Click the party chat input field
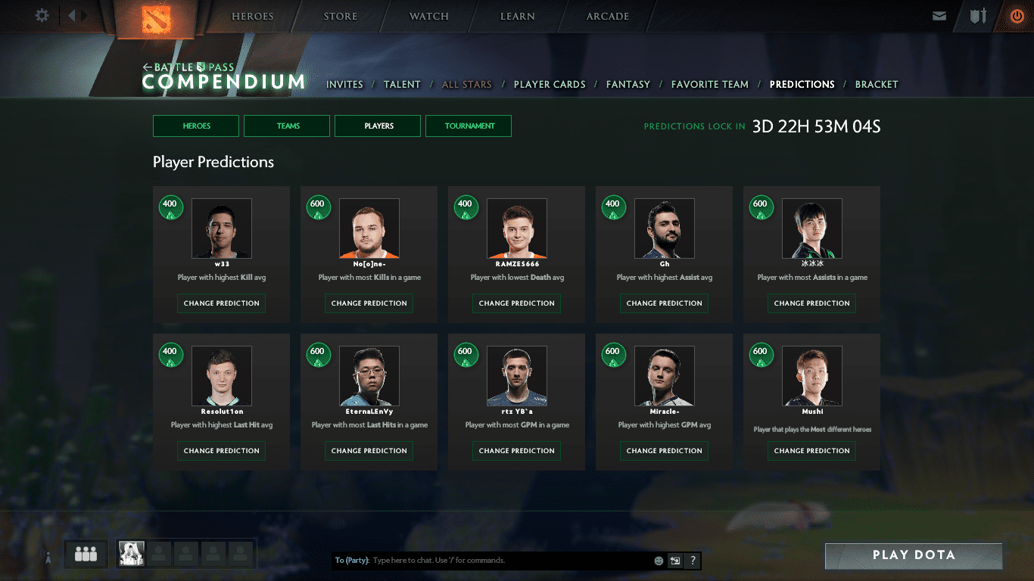1034x581 pixels. [x=507, y=561]
